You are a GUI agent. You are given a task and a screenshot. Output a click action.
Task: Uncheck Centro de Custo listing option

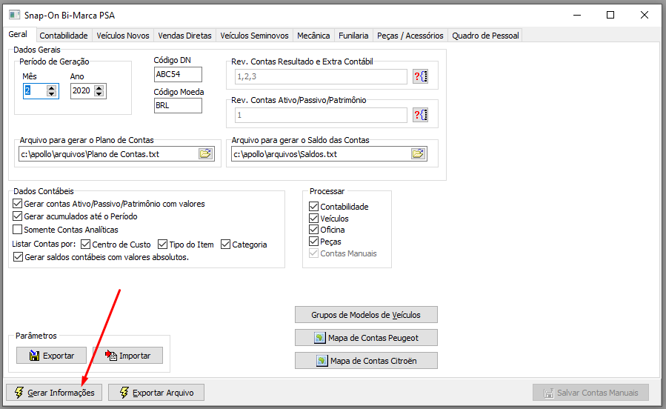(85, 245)
